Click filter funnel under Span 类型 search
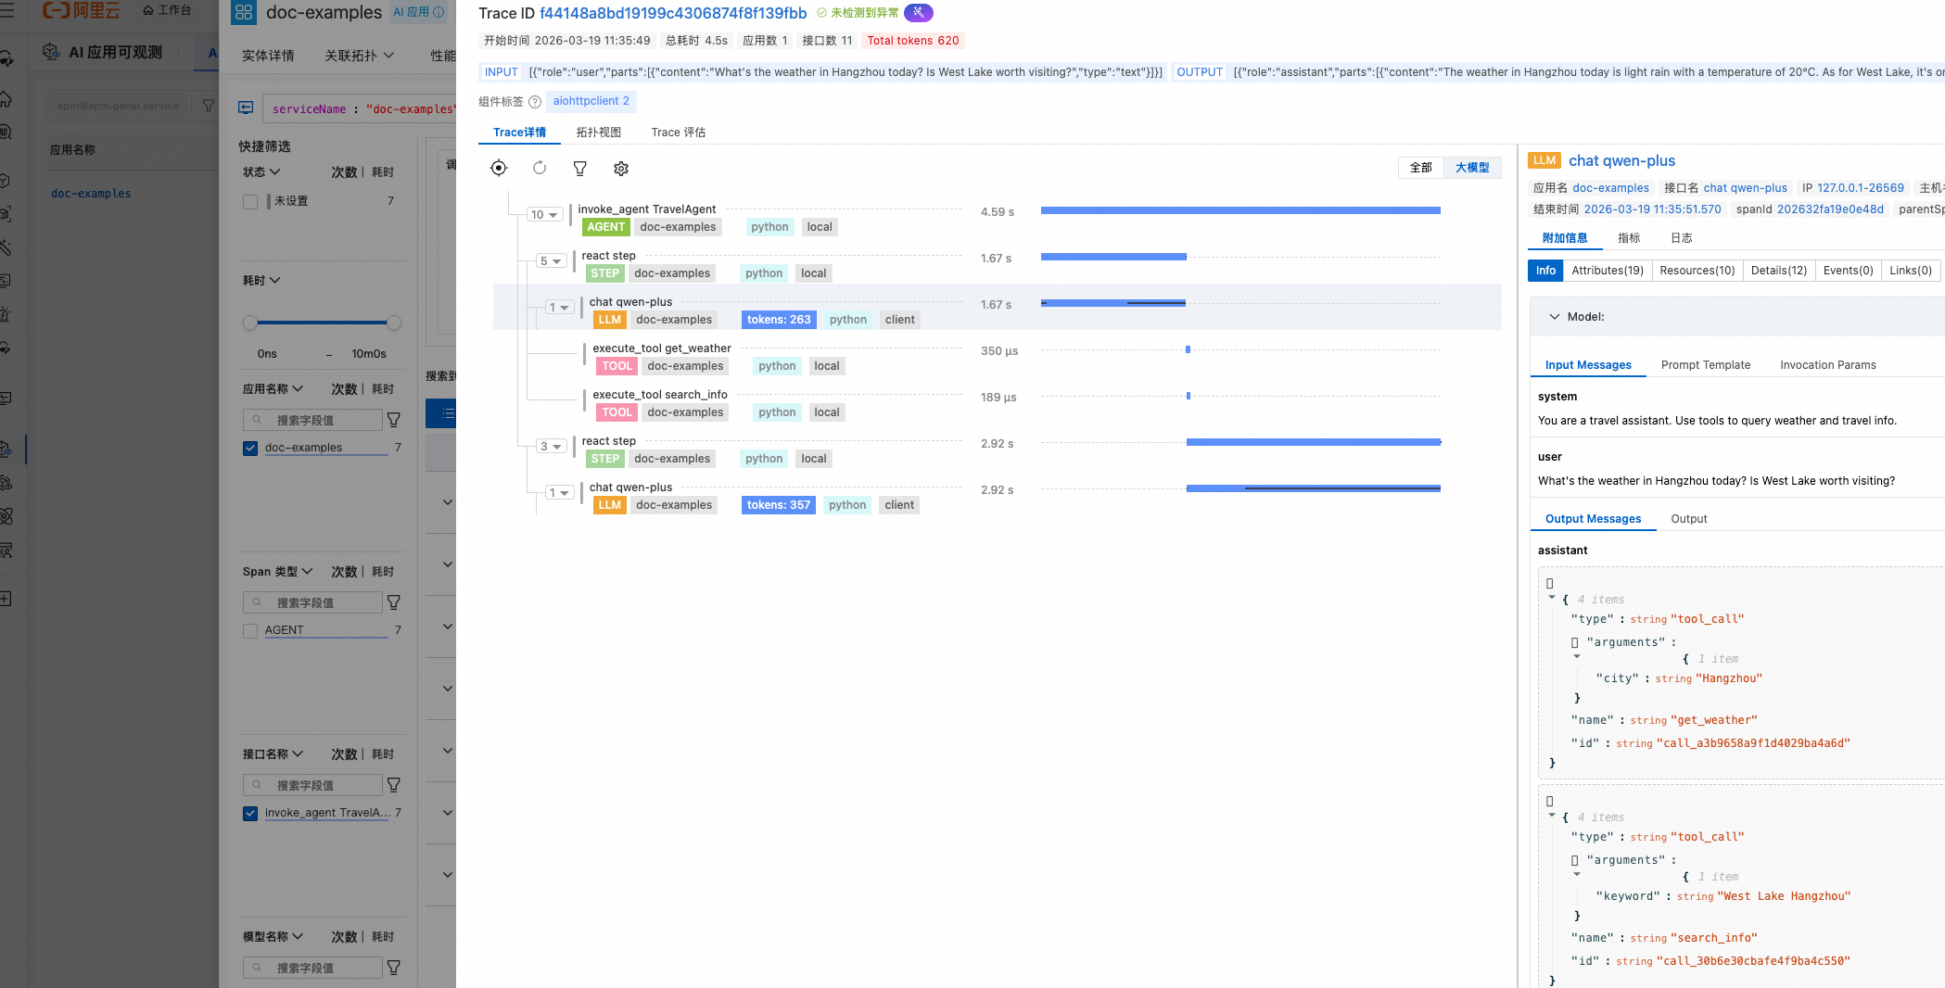The width and height of the screenshot is (1945, 988). 394,602
